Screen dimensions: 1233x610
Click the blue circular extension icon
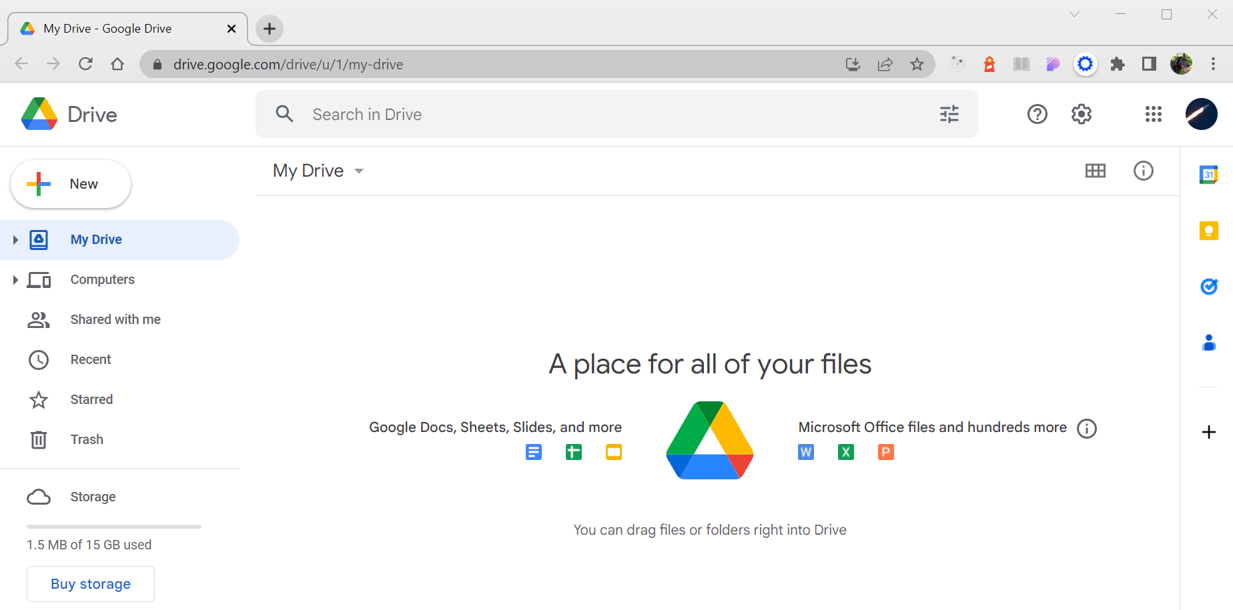(x=1085, y=64)
